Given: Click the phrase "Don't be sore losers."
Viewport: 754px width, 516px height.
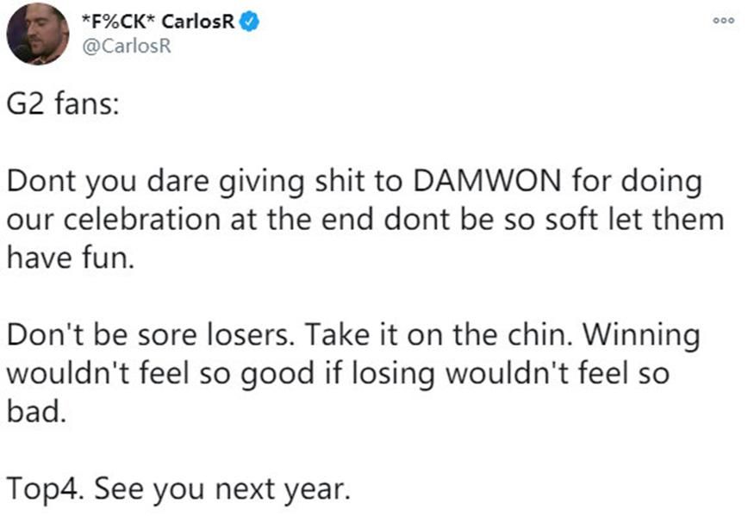Looking at the screenshot, I should click(x=151, y=335).
